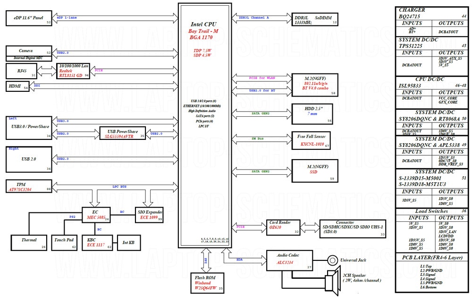Click the PCB LAYER(FR4-6 Layer) heading
The image size is (472, 300).
click(x=432, y=258)
